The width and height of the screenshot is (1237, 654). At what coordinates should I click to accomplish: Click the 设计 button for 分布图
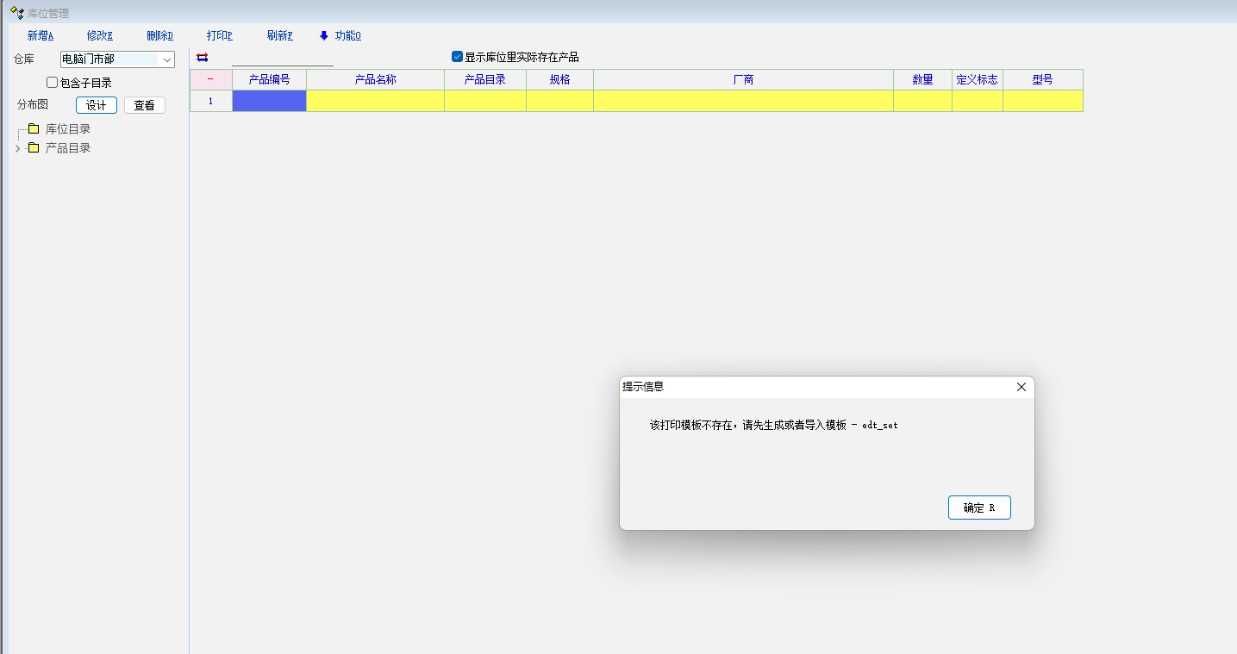tap(97, 105)
